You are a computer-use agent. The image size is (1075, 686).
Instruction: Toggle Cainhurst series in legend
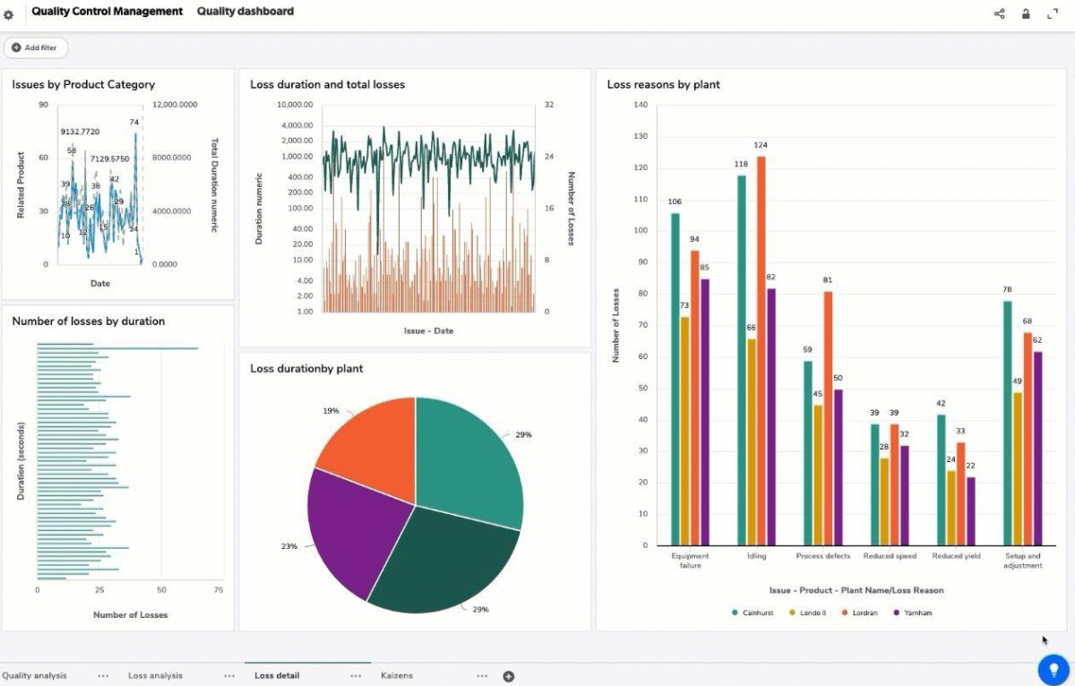point(751,613)
